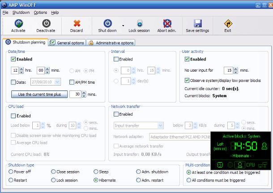Click the Exit arrow icon
The height and width of the screenshot is (193, 273).
pos(228,24)
